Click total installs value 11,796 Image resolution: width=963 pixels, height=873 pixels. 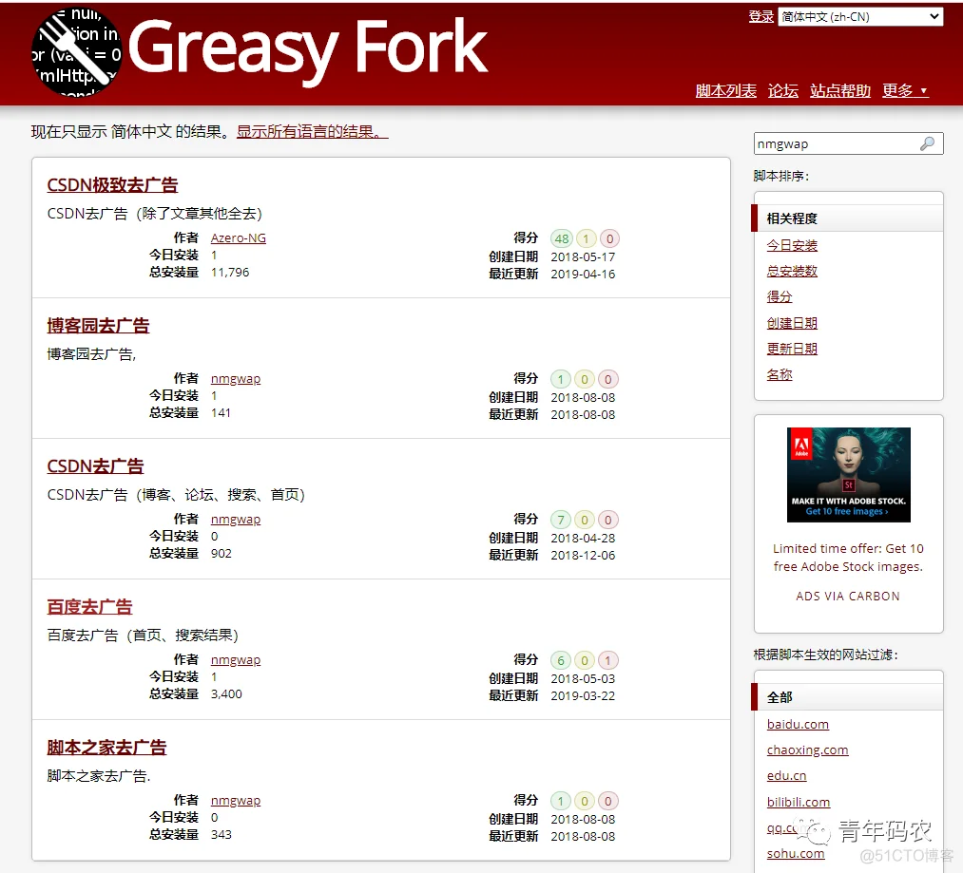pos(230,272)
